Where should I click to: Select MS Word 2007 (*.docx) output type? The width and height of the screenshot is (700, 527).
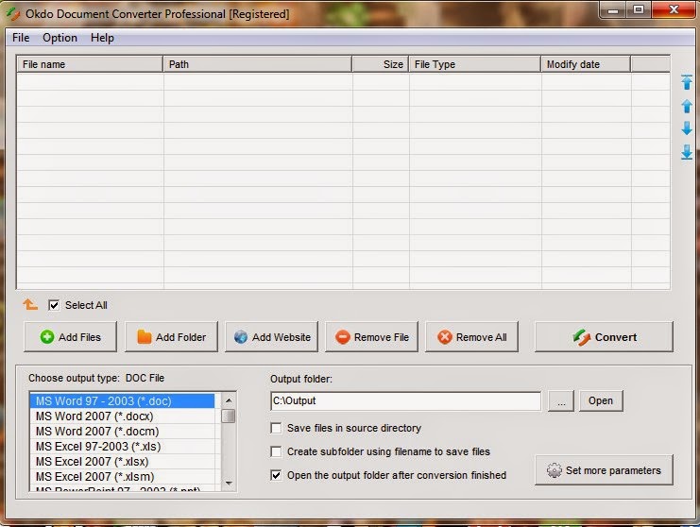(122, 416)
